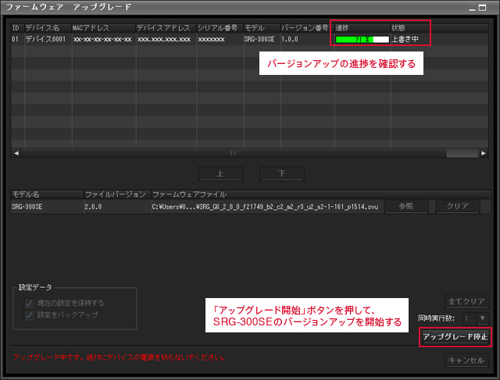This screenshot has width=500, height=380.
Task: Click the green progress bar for デバイス0001
Action: pos(361,38)
